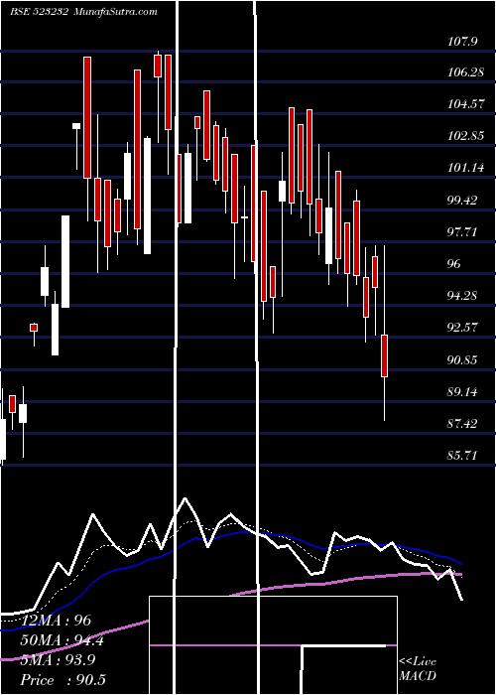496x695 pixels.
Task: Select the 106.28 price axis label
Action: pyautogui.click(x=465, y=72)
